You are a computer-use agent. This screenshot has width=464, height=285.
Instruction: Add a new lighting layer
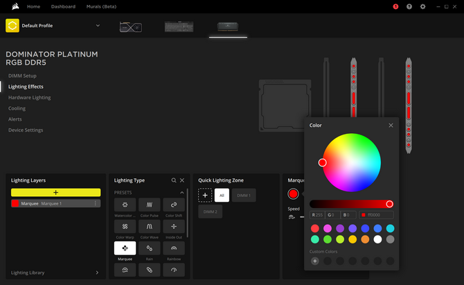point(55,193)
